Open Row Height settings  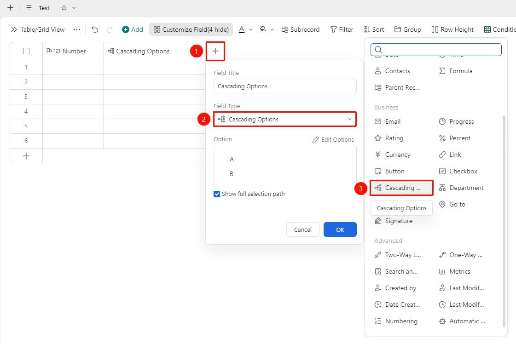pyautogui.click(x=452, y=29)
